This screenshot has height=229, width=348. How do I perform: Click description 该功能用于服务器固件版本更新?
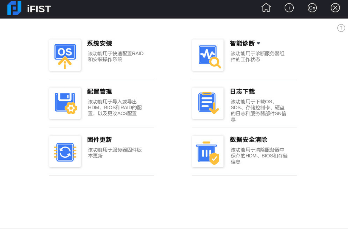(115, 153)
